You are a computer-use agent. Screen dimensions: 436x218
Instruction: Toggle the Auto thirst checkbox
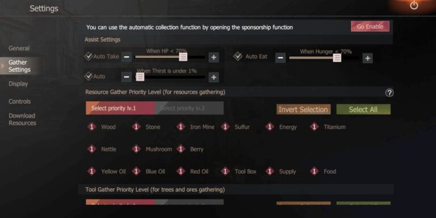(89, 76)
